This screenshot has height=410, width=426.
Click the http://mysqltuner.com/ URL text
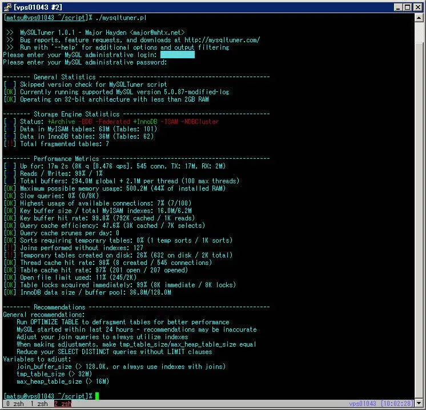(x=222, y=40)
